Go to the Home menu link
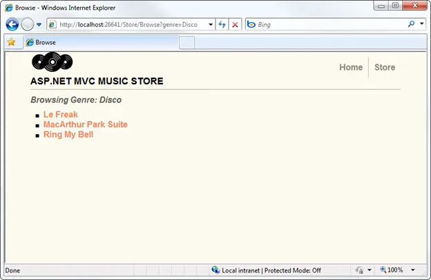 (351, 67)
